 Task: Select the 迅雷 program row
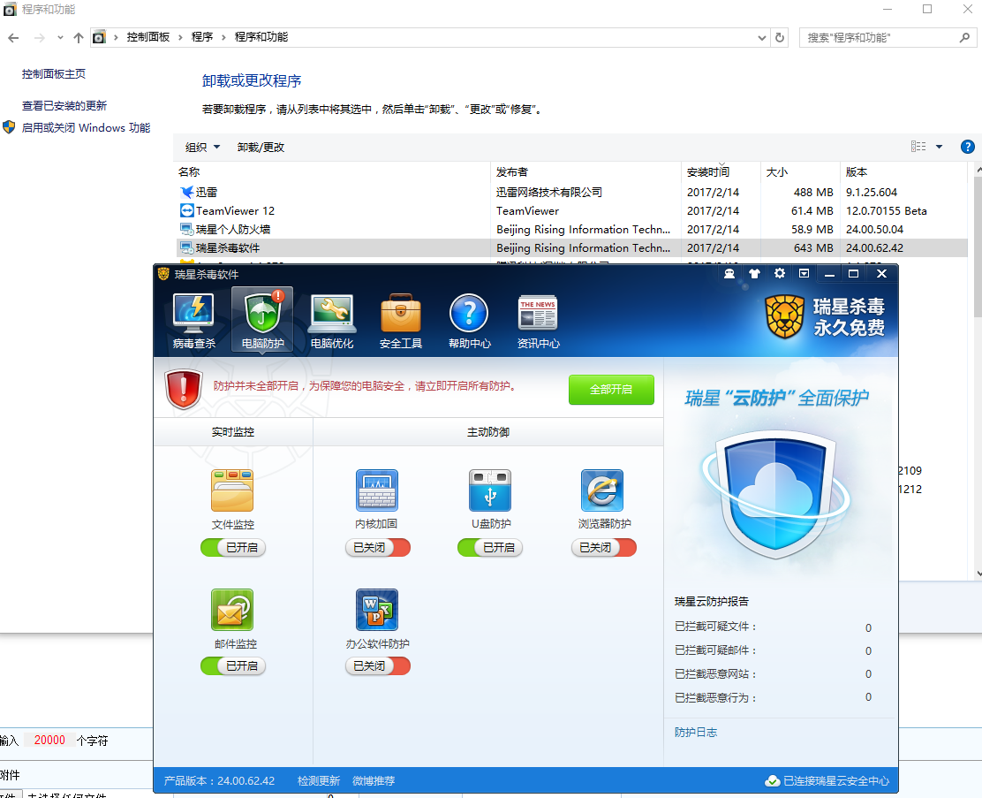pyautogui.click(x=571, y=193)
